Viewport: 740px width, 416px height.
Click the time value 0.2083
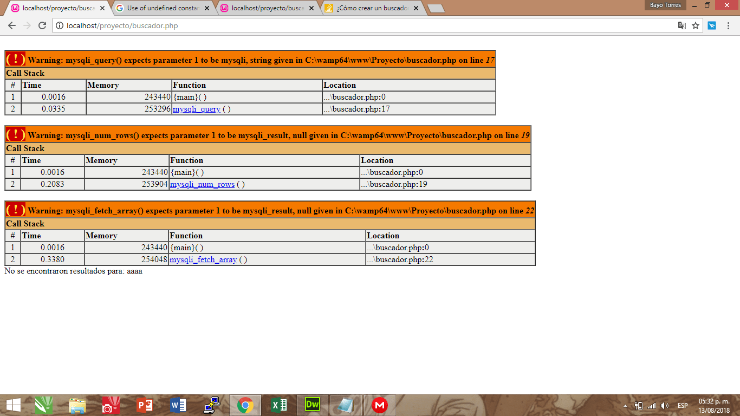pyautogui.click(x=53, y=184)
